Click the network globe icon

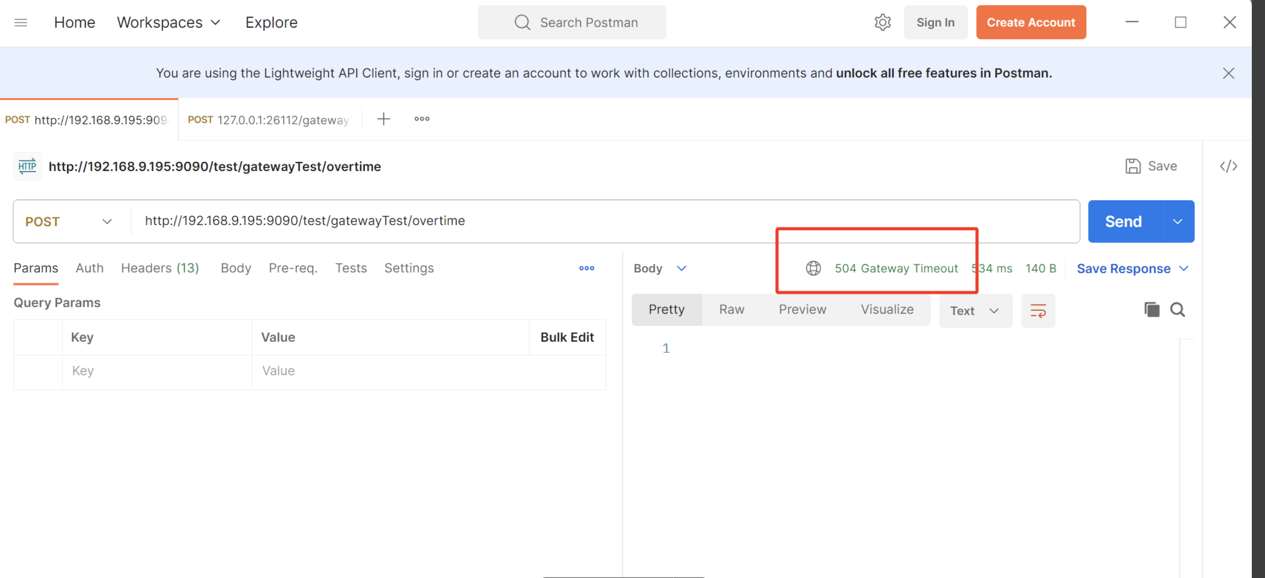click(x=813, y=268)
